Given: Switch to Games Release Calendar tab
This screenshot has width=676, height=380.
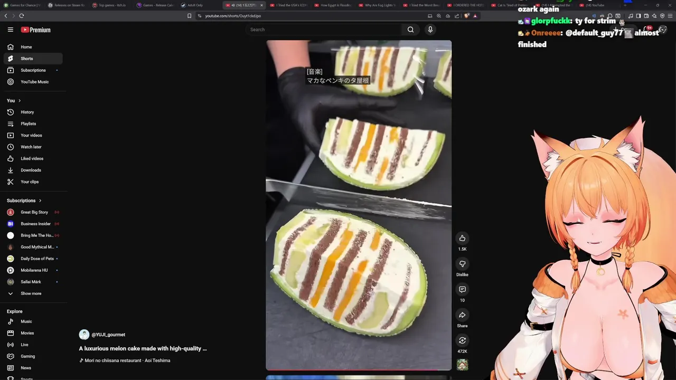Looking at the screenshot, I should (x=155, y=5).
